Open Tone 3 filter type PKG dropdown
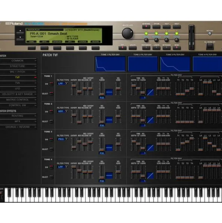 click(x=62, y=139)
